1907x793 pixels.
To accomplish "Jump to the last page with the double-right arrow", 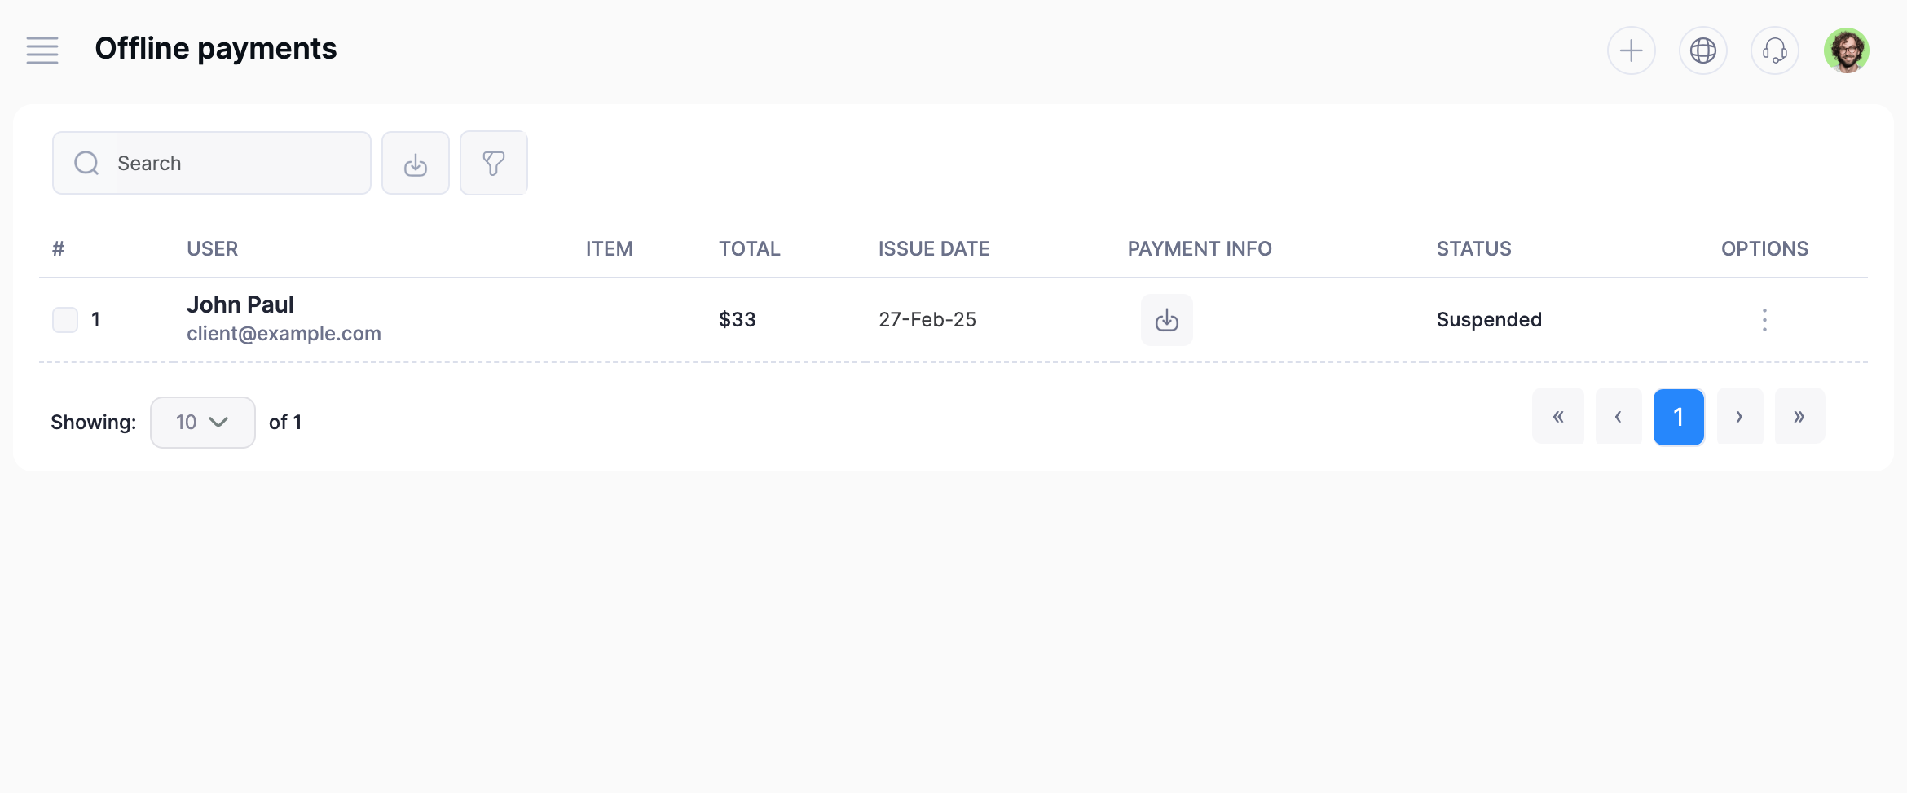I will click(x=1799, y=417).
